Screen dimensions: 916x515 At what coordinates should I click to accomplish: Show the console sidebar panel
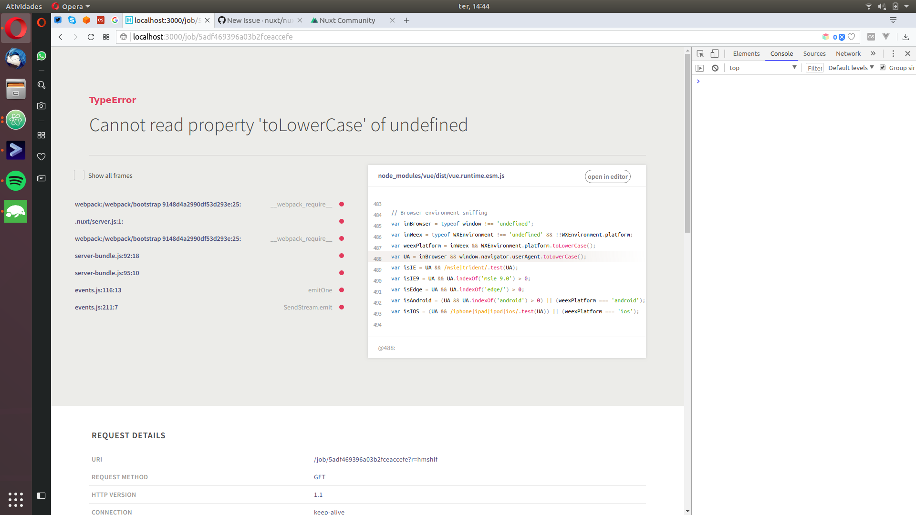click(x=700, y=68)
